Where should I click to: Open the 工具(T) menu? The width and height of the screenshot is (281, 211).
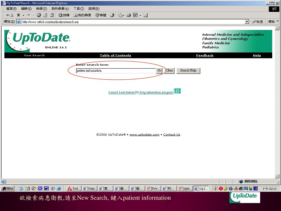[79, 9]
